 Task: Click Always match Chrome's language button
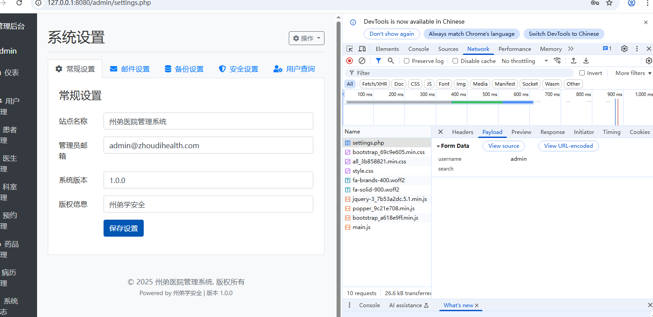coord(471,34)
